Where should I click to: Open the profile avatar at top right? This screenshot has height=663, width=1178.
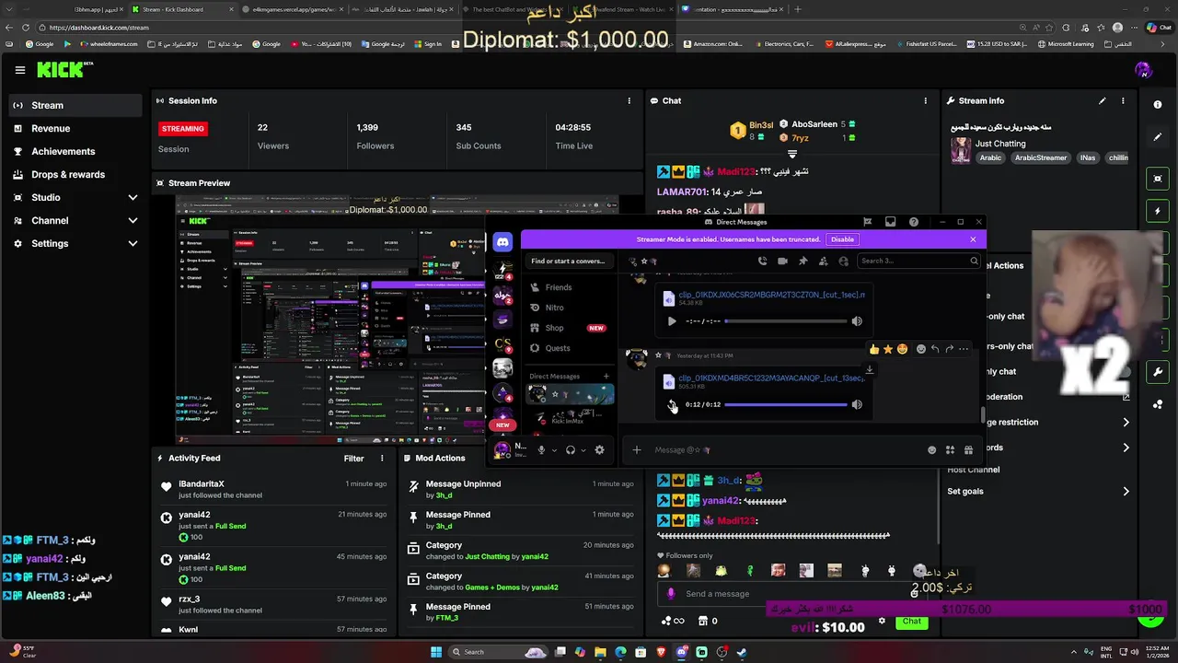[x=1143, y=70]
